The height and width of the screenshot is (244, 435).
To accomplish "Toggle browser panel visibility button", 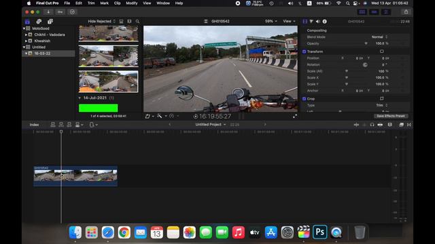I will 362,12.
